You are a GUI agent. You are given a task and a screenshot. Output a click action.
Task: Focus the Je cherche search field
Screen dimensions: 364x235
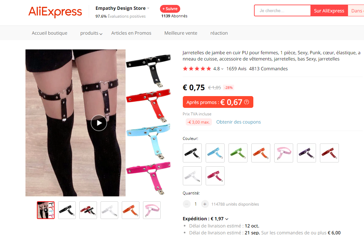282,11
